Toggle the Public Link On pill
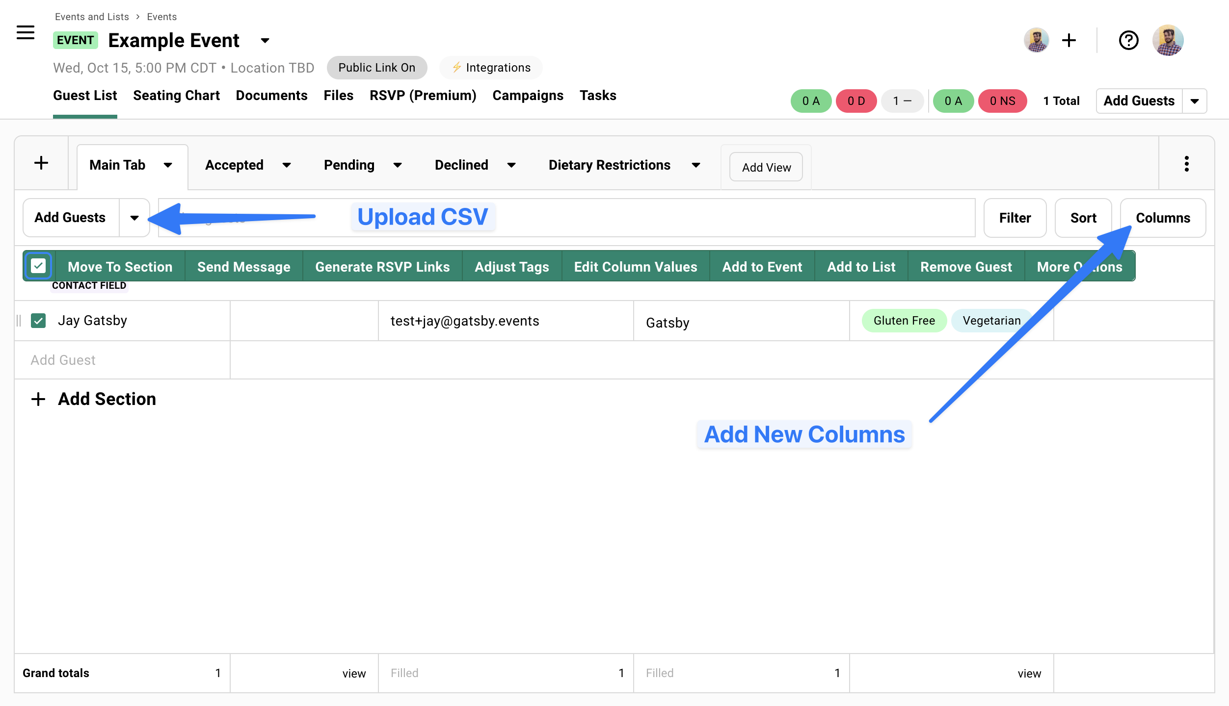Image resolution: width=1229 pixels, height=706 pixels. [x=376, y=68]
